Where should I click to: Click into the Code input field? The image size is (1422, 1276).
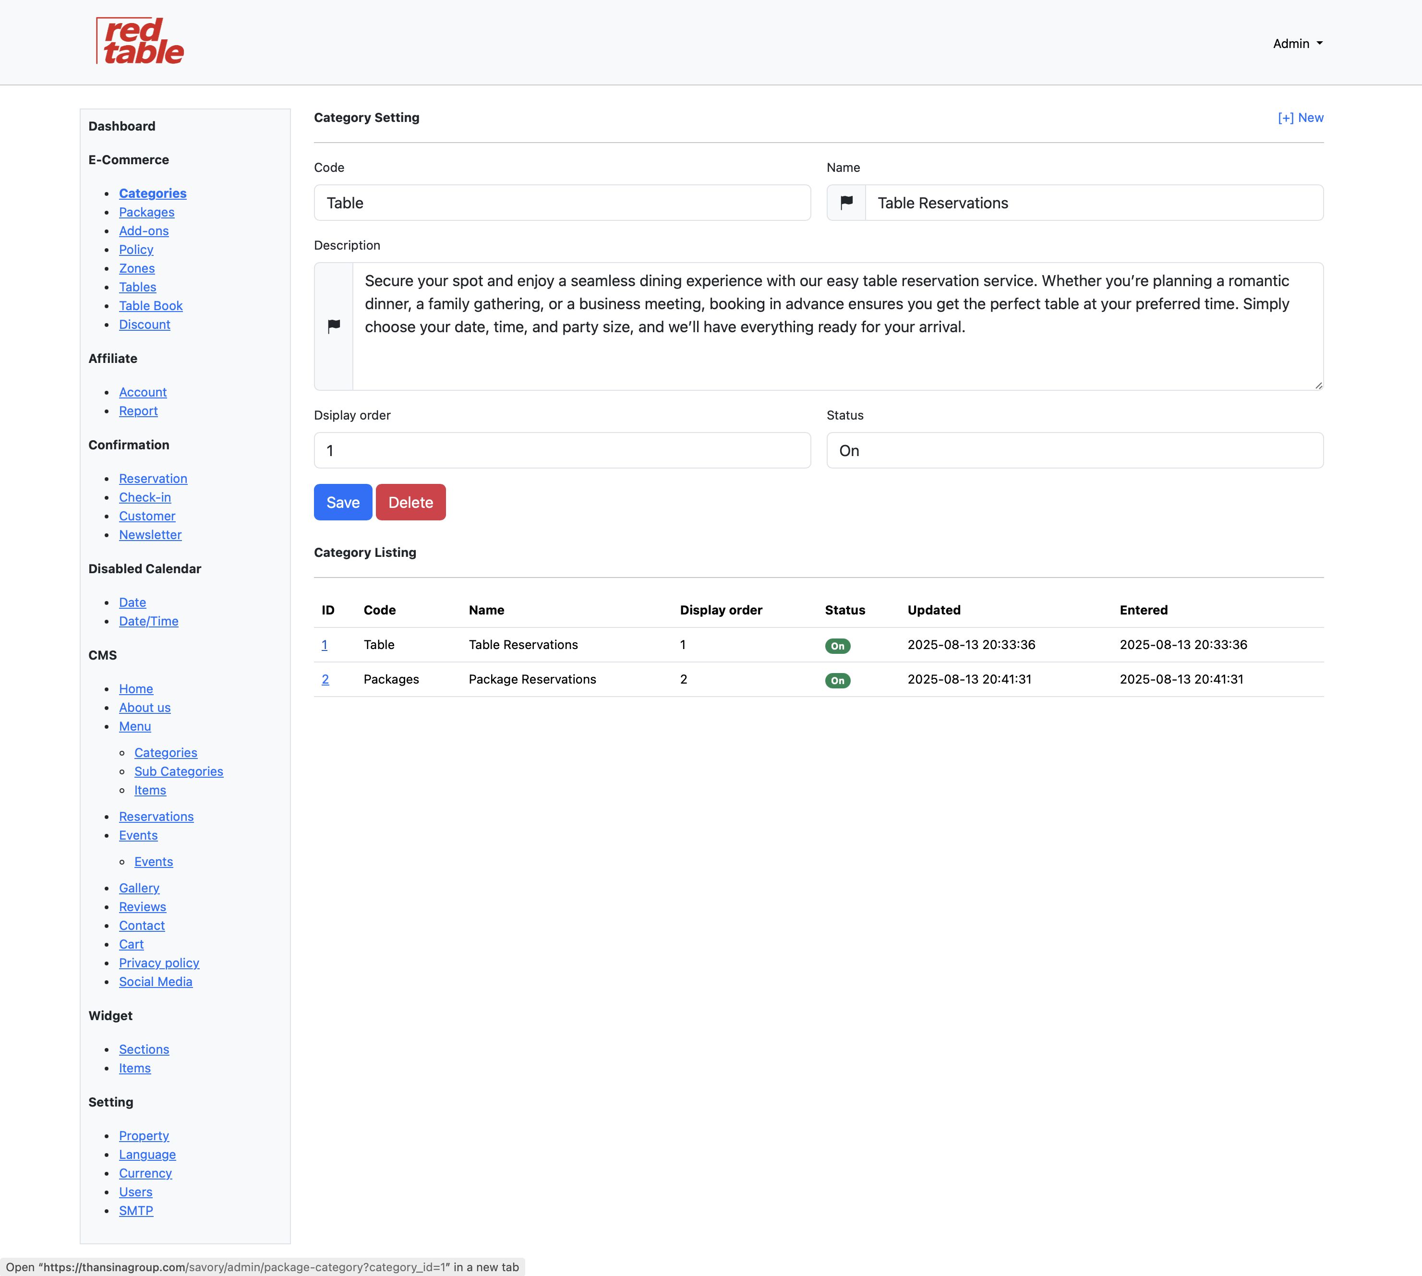562,204
